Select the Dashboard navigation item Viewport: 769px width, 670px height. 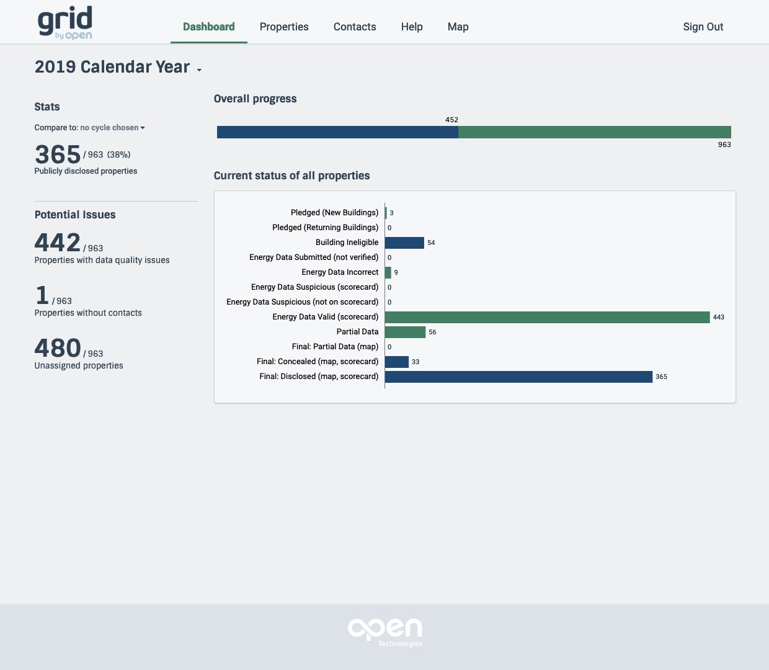point(208,27)
